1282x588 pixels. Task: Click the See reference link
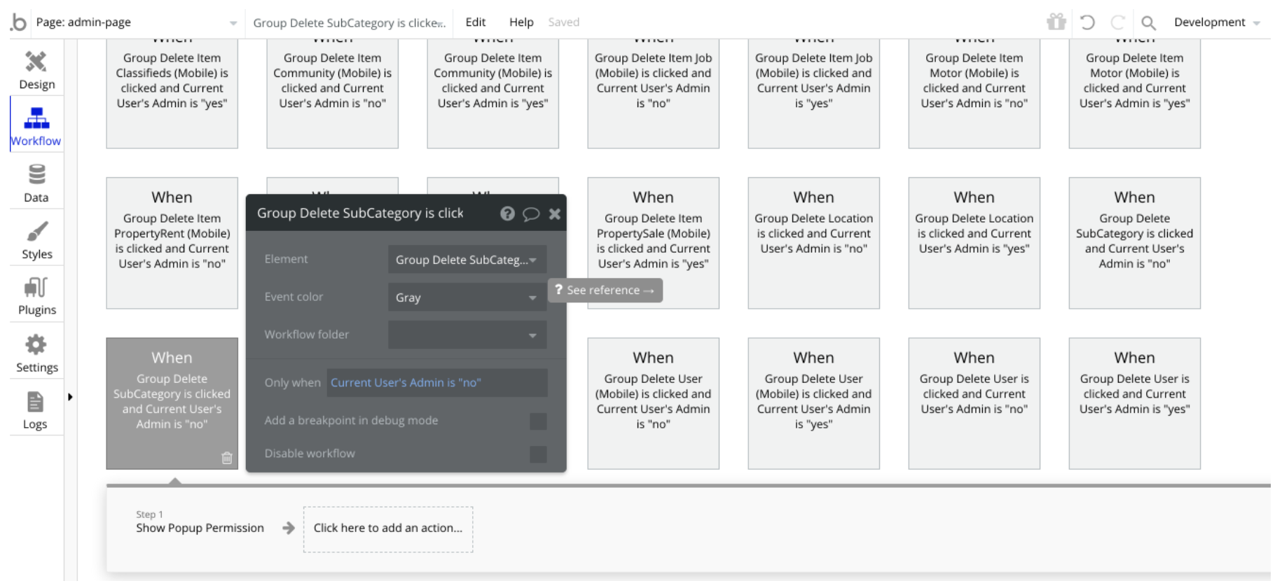point(606,290)
